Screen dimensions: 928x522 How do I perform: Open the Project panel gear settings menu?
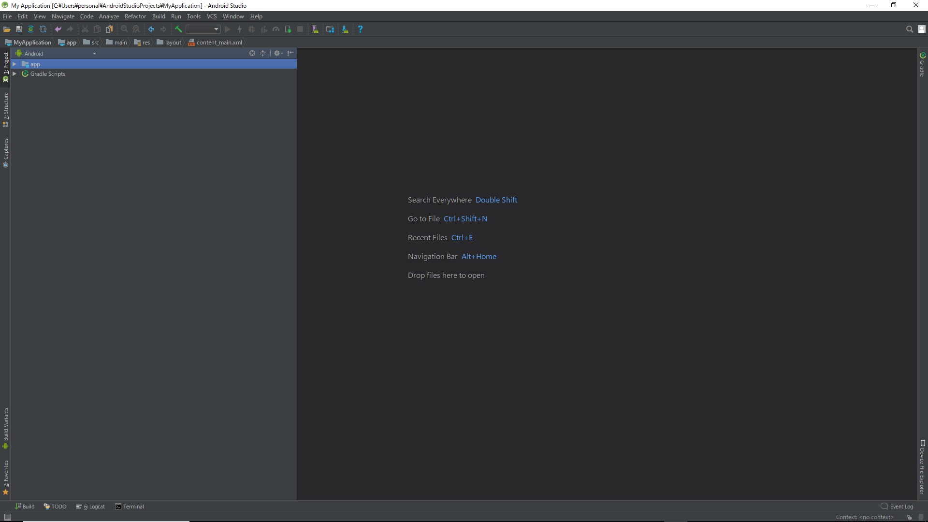click(278, 54)
